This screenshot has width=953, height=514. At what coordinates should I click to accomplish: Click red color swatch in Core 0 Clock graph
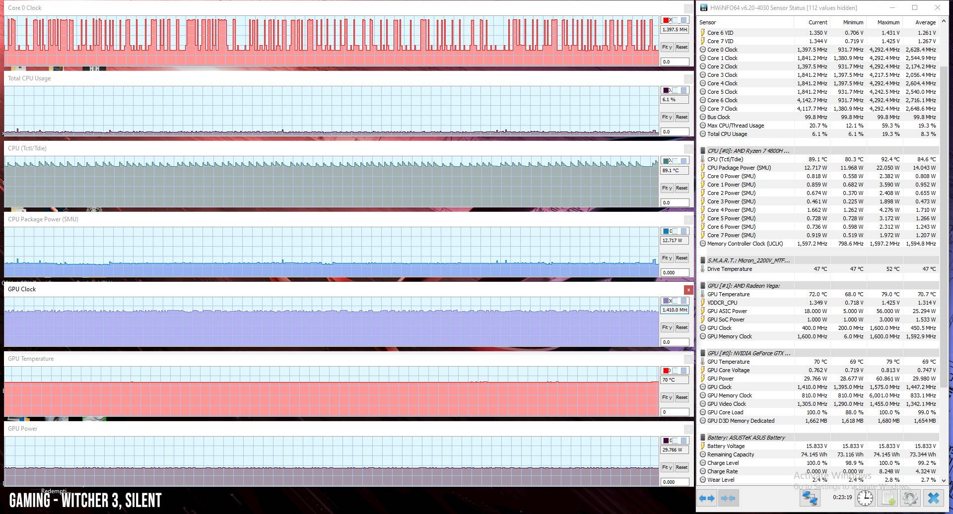[666, 20]
